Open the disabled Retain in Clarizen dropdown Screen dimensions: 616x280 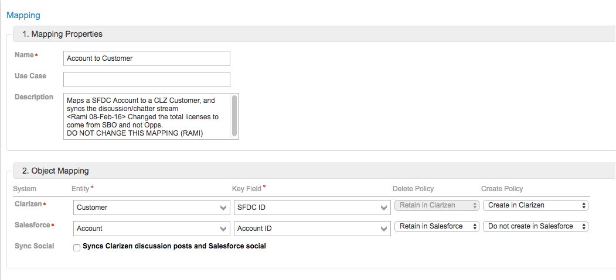[437, 205]
